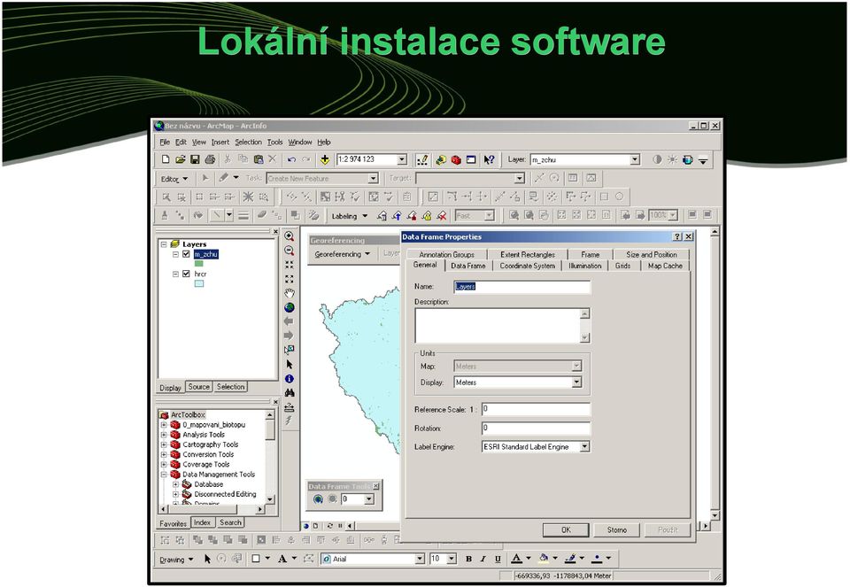Screen dimensions: 850x587
Task: Click the Full Extent globe icon
Action: tap(289, 307)
